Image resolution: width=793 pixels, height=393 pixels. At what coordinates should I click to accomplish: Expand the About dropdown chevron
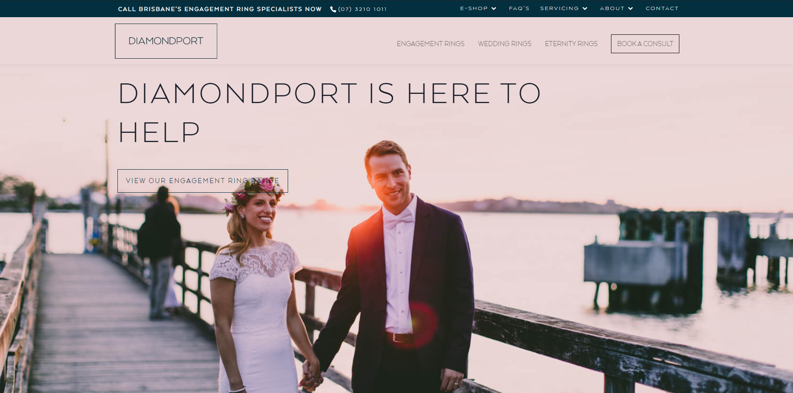point(631,8)
